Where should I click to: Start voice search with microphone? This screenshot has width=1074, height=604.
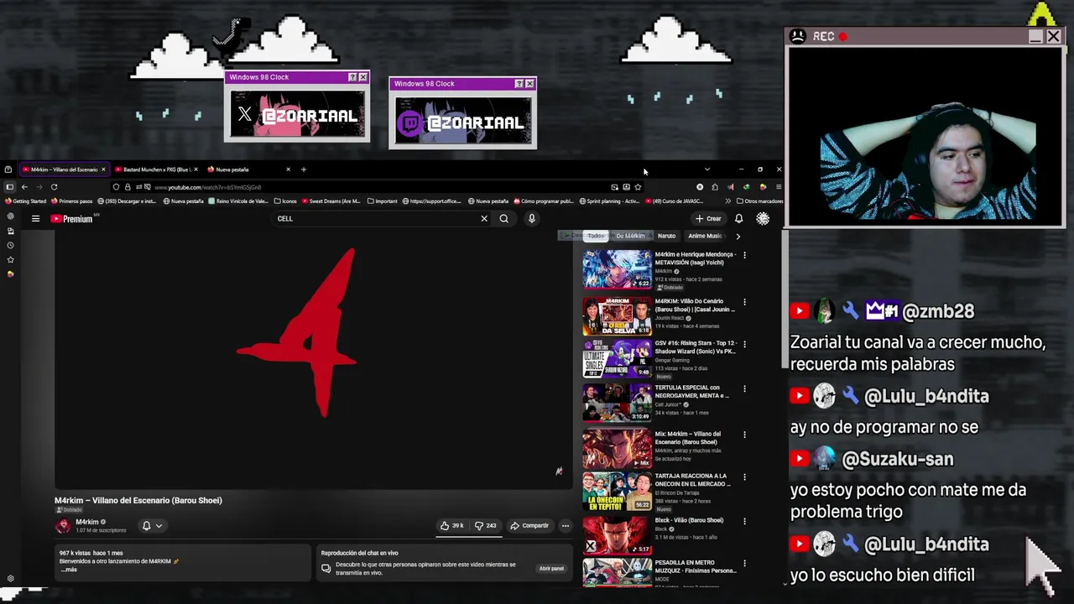[531, 219]
